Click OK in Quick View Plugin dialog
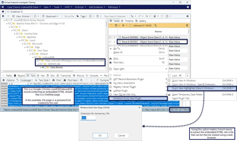The height and width of the screenshot is (141, 237). tap(100, 135)
